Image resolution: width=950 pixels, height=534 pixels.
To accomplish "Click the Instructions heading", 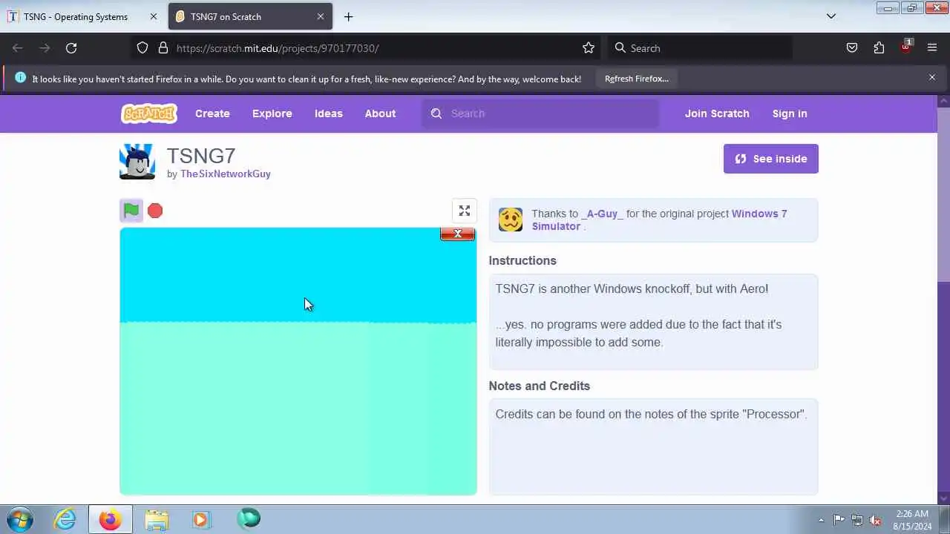I will [x=522, y=260].
